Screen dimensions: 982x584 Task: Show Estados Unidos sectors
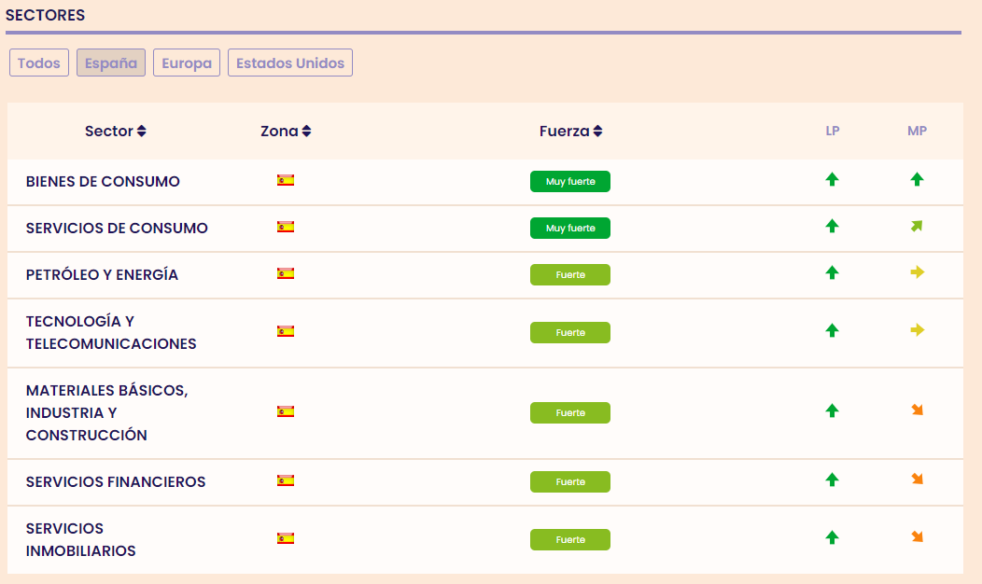290,63
